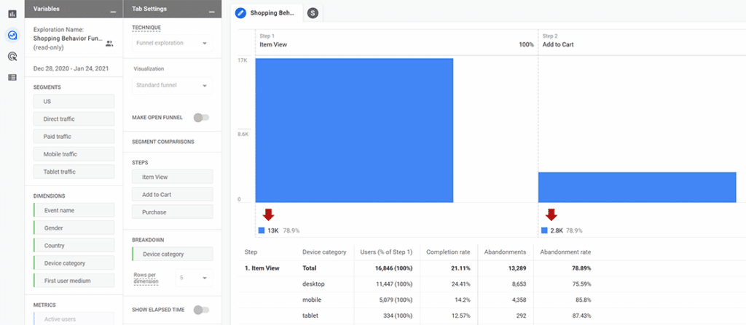The width and height of the screenshot is (746, 325).
Task: Select the US segment
Action: pyautogui.click(x=74, y=101)
